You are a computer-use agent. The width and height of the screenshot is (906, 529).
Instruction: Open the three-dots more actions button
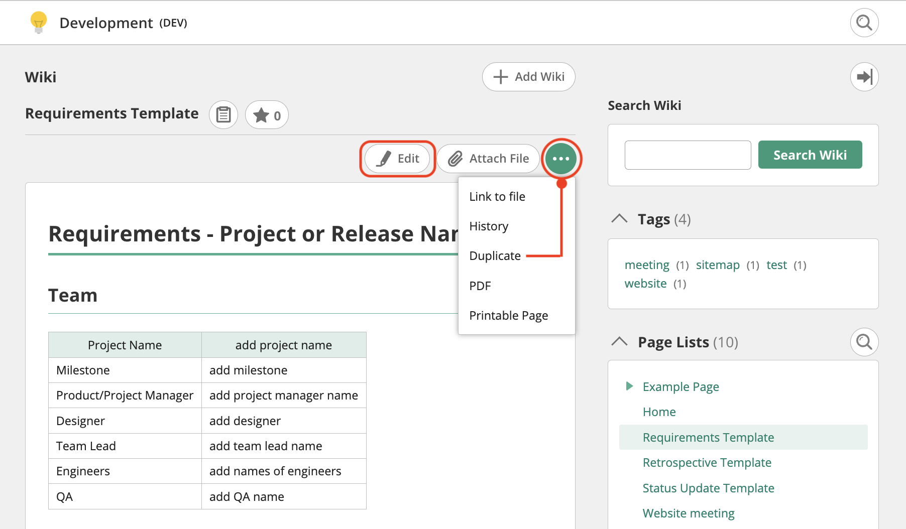coord(561,159)
